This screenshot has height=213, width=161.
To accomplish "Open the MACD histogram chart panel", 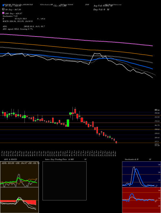I will coord(19,200).
